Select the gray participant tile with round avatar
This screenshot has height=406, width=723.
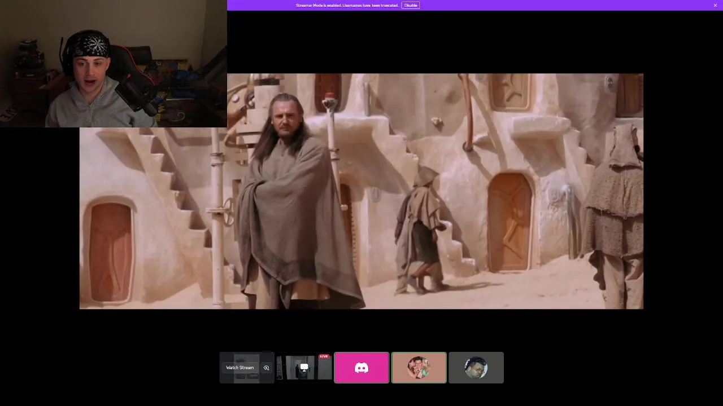476,368
